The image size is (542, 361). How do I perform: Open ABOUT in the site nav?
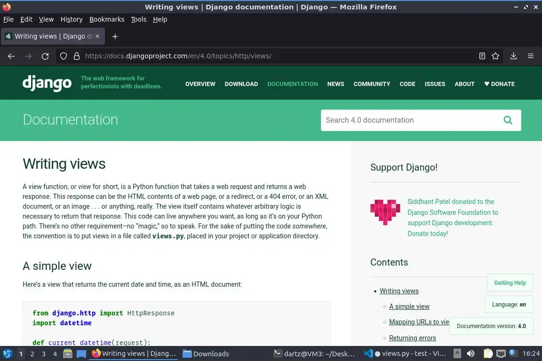(464, 84)
